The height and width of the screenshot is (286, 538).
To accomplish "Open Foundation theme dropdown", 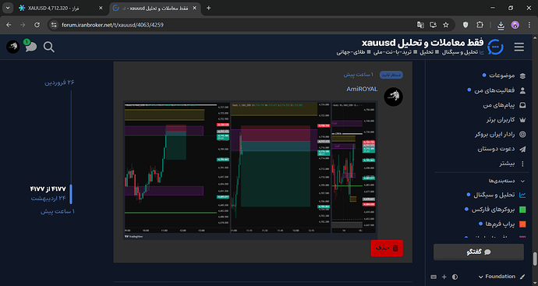I will 497,277.
